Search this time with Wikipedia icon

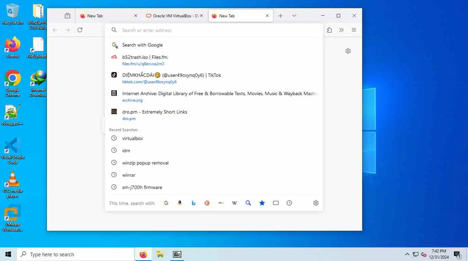[235, 203]
